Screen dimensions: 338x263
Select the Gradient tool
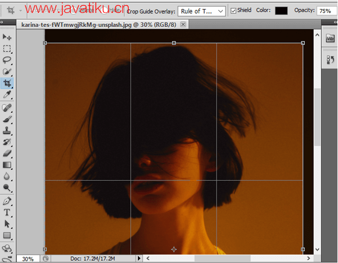pos(7,165)
